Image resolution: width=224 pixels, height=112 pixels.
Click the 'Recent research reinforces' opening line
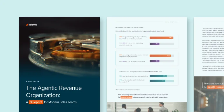[x=129, y=27]
